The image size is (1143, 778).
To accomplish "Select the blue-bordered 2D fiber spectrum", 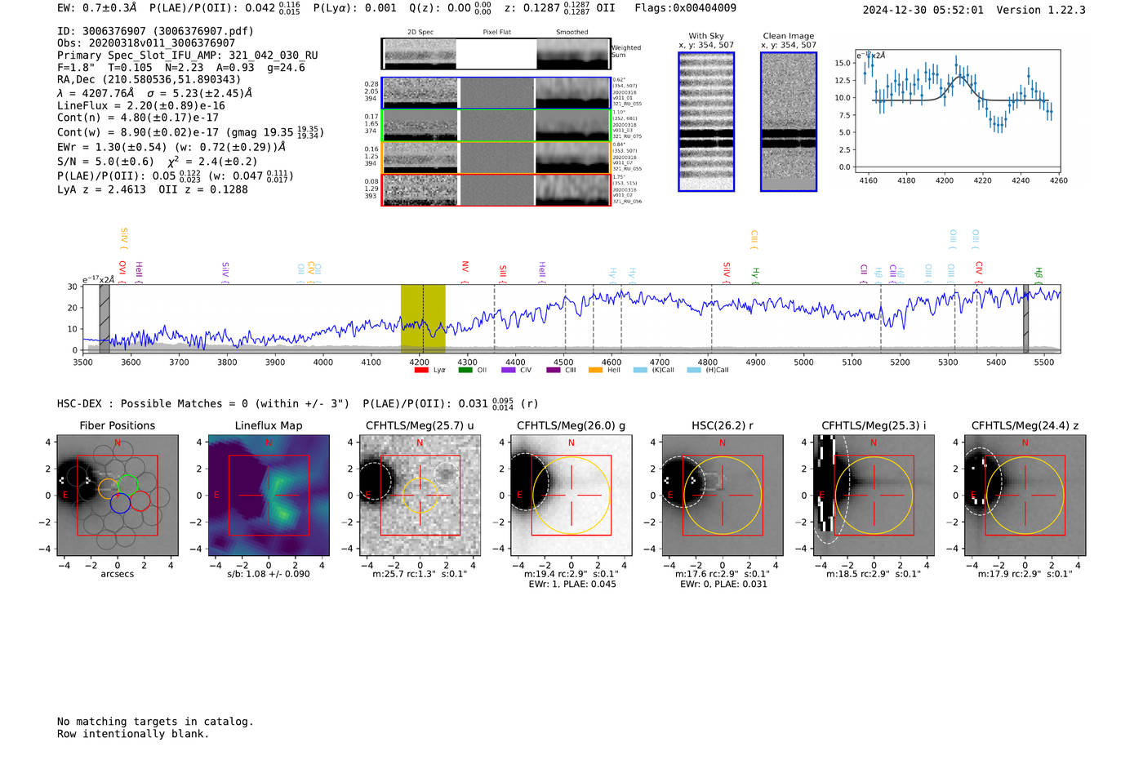I will (x=496, y=93).
